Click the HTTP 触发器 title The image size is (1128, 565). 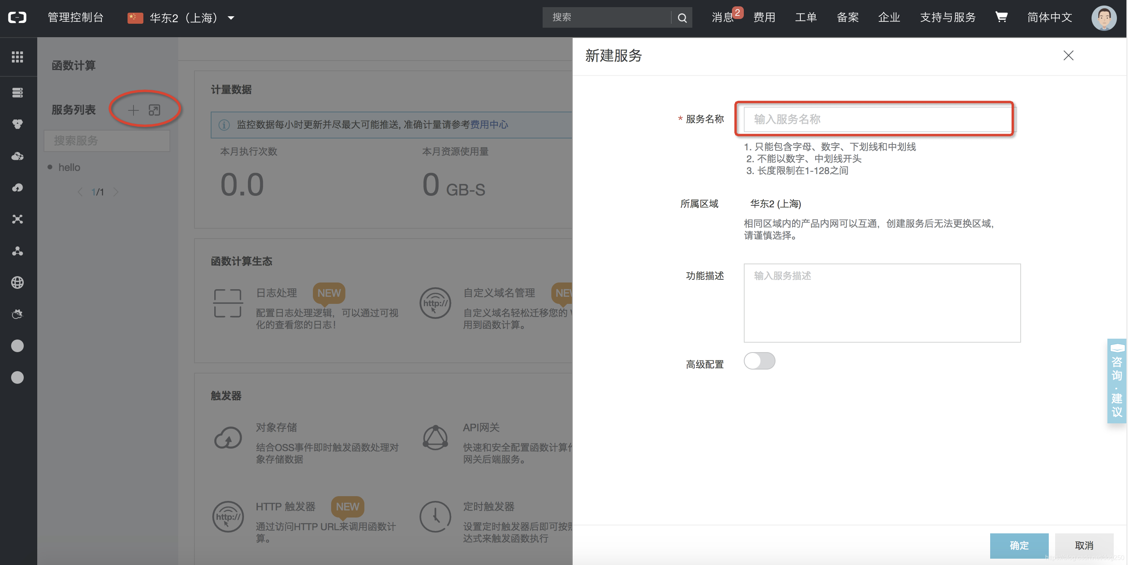tap(285, 507)
